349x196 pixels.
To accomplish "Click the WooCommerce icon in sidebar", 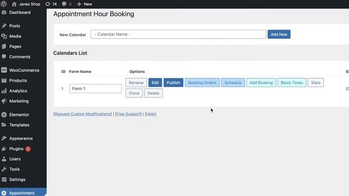I will pyautogui.click(x=4, y=70).
